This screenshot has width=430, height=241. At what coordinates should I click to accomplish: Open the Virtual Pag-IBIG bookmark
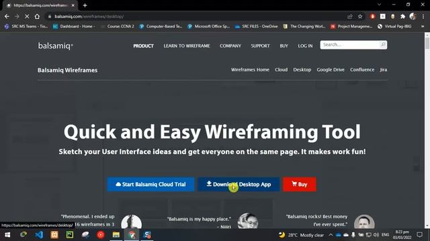(394, 26)
